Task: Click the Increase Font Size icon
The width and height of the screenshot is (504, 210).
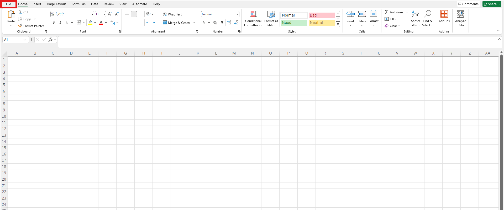Action: coord(110,14)
